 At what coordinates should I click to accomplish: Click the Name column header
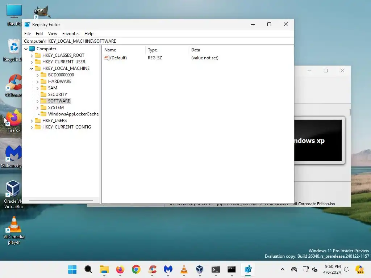click(x=124, y=50)
